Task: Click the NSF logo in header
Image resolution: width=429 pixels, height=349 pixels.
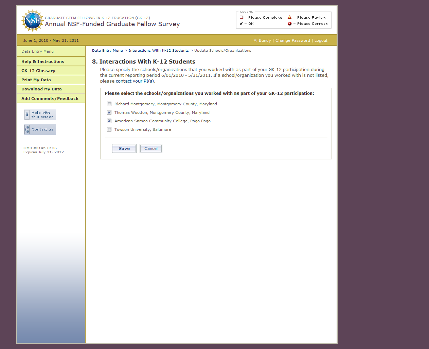Action: [32, 20]
